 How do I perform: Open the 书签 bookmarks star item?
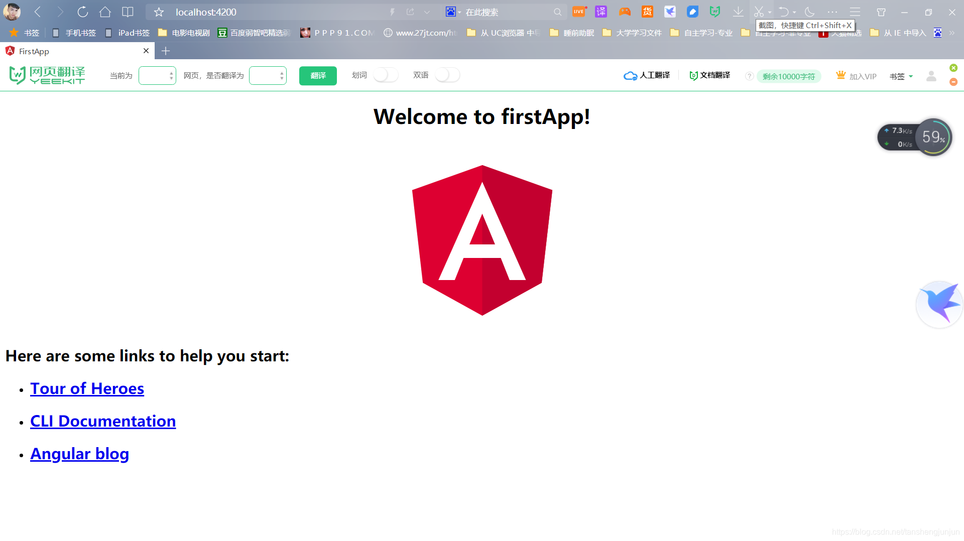pyautogui.click(x=24, y=33)
